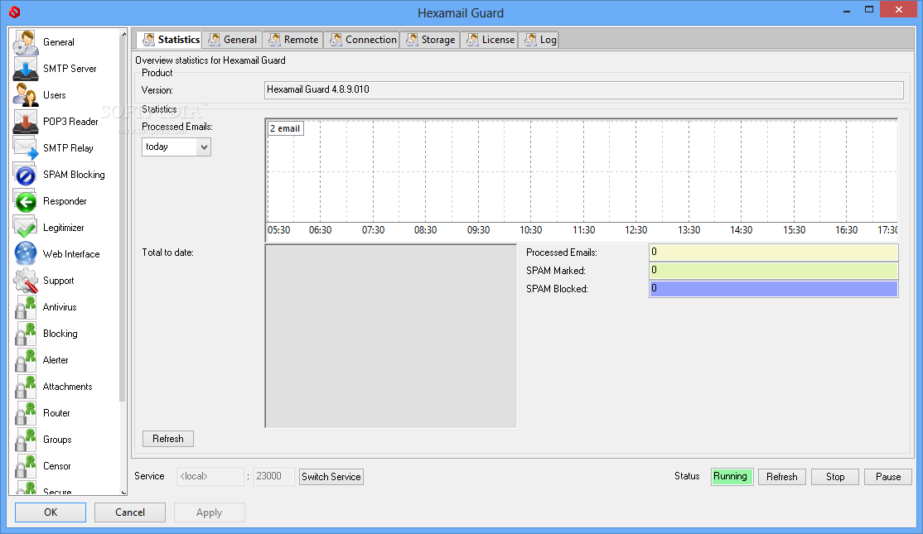923x534 pixels.
Task: Select the POP3 Reader icon
Action: click(x=26, y=122)
